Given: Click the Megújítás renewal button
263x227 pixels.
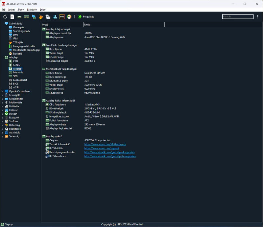Looking at the screenshot, I should pyautogui.click(x=86, y=17).
